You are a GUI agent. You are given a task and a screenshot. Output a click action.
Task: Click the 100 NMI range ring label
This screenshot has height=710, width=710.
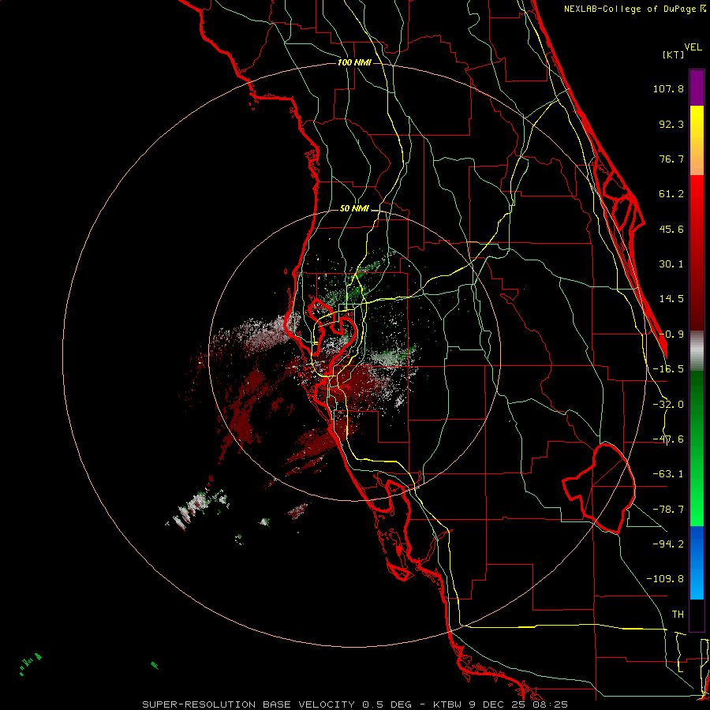coord(354,62)
